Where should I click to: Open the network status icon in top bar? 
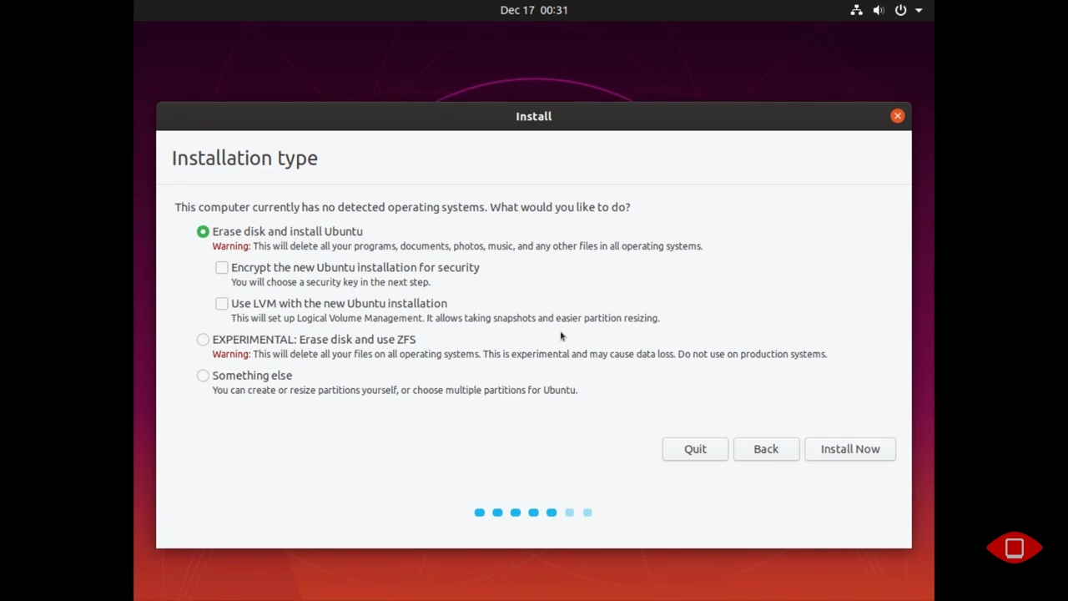tap(857, 10)
